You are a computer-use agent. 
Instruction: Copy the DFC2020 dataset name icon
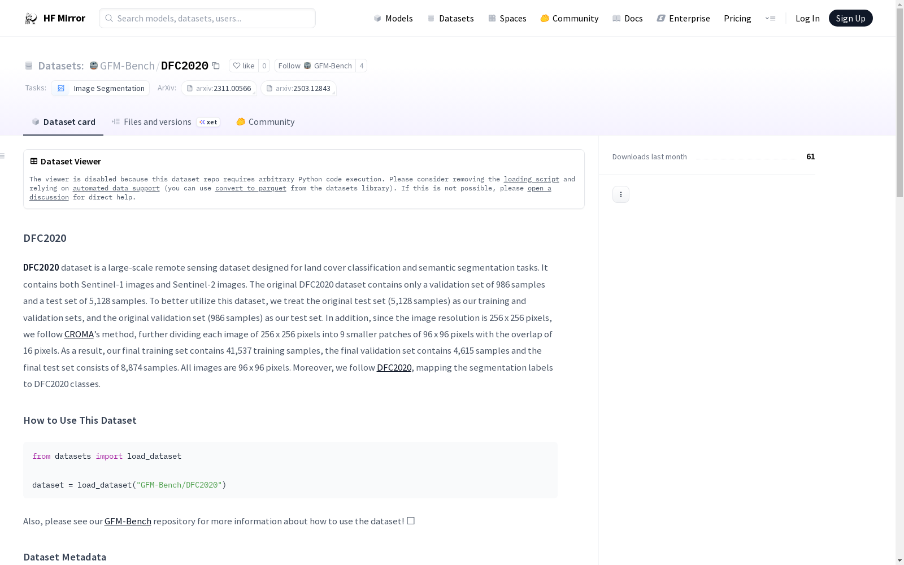tap(216, 66)
